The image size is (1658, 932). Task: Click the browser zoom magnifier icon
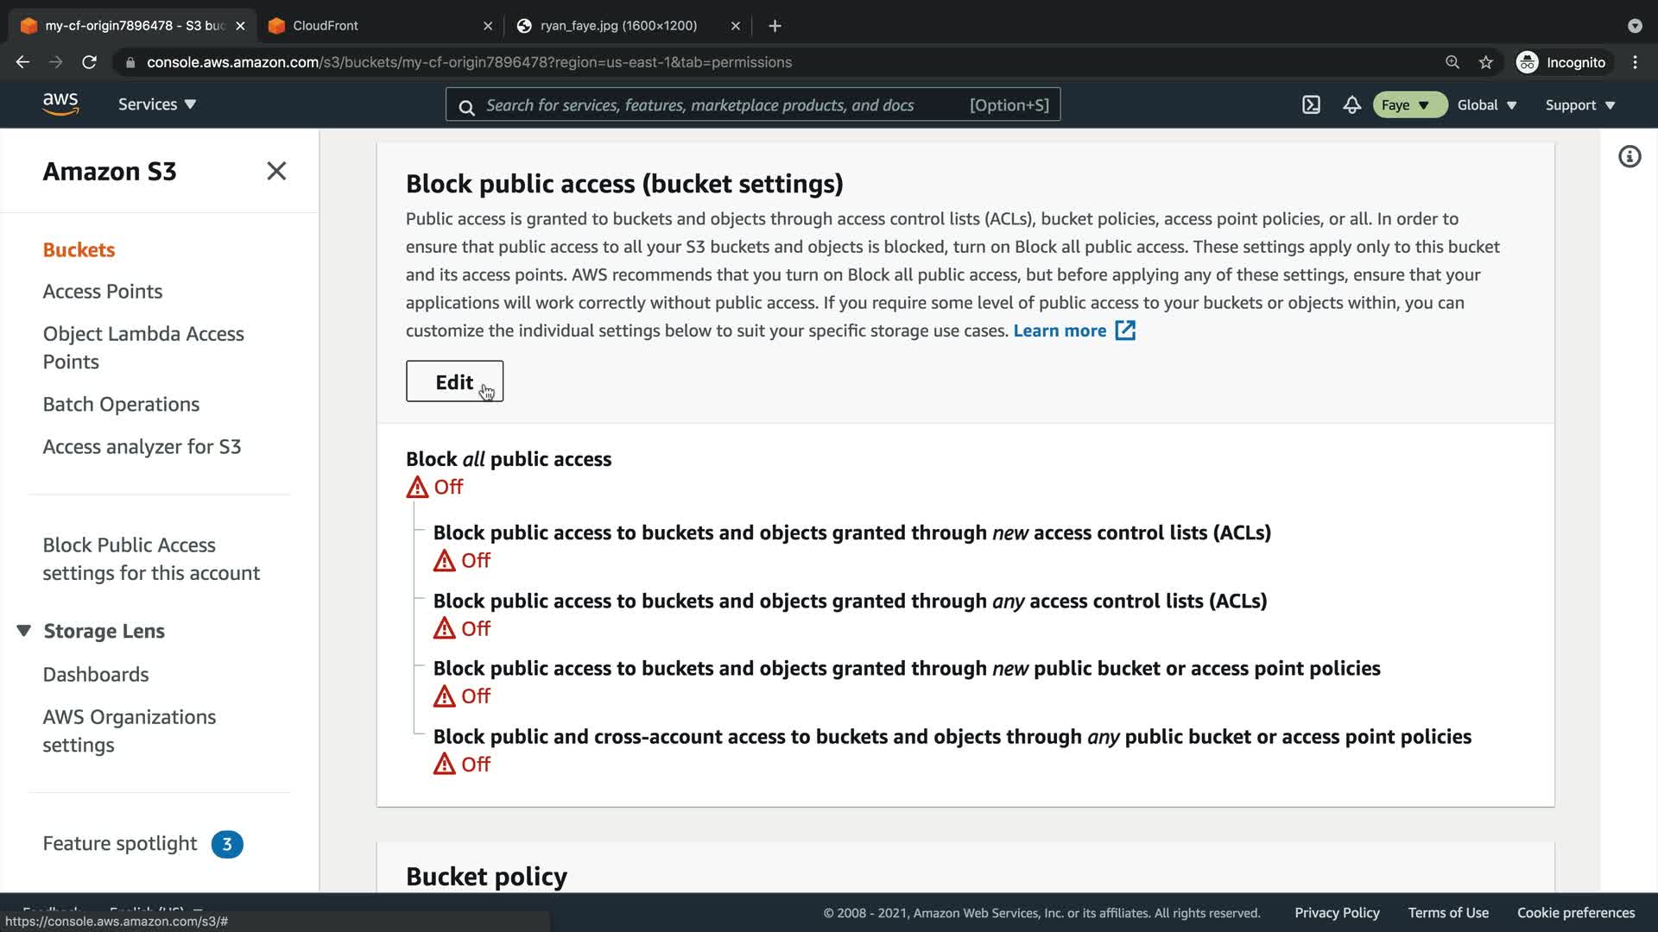(1452, 62)
